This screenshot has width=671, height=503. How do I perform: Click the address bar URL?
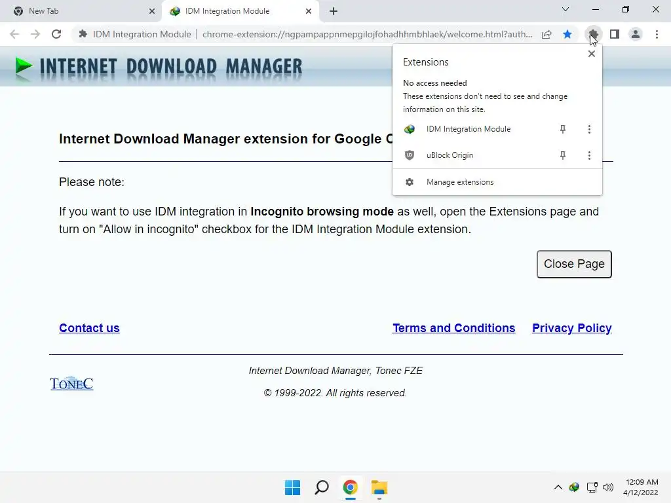367,34
